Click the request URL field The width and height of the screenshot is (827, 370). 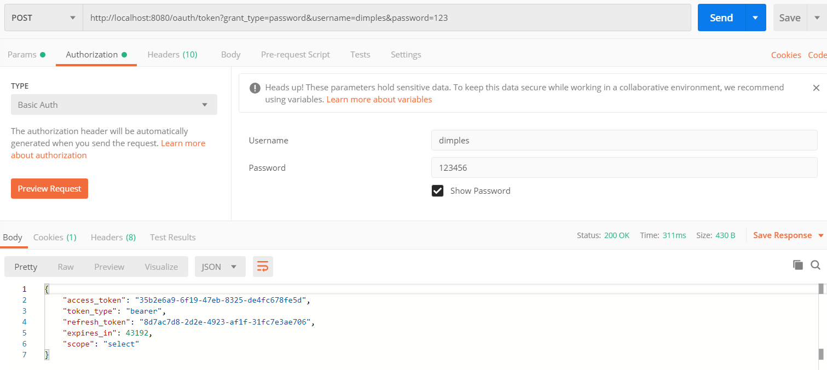click(386, 18)
